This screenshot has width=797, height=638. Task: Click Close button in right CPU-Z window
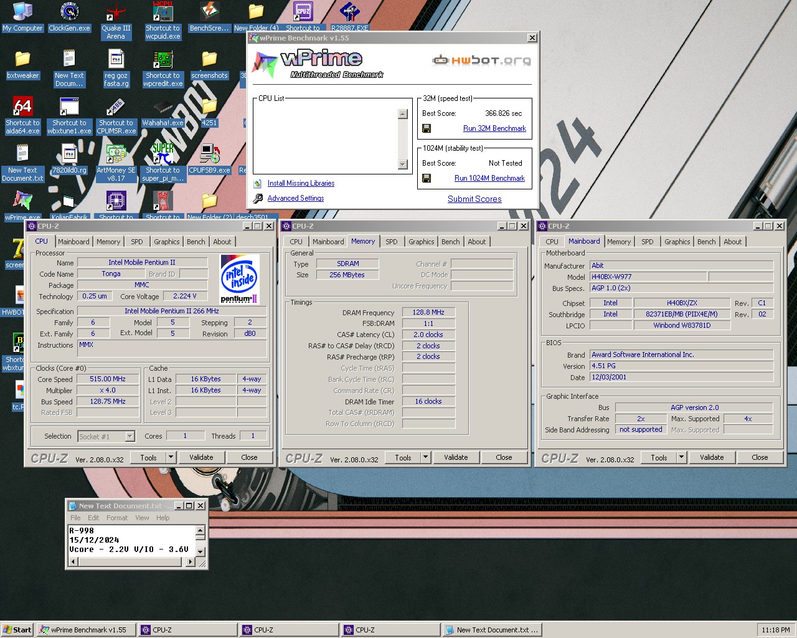(760, 457)
